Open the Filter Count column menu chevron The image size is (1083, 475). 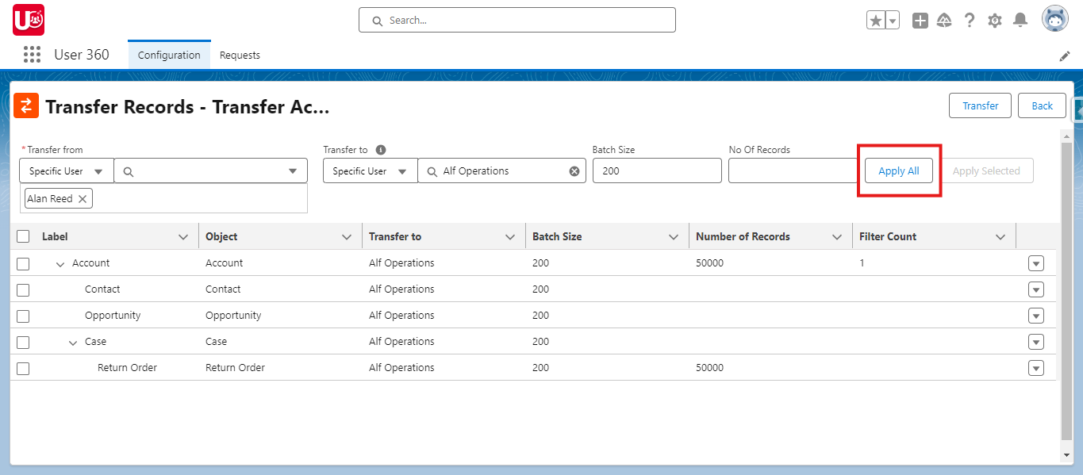pyautogui.click(x=1000, y=237)
